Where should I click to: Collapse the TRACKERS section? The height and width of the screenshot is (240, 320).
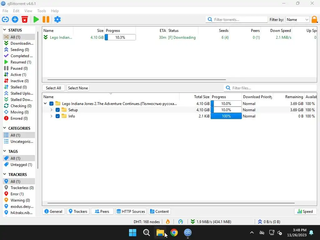(x=5, y=174)
